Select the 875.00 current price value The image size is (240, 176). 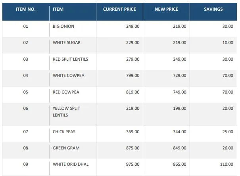[x=133, y=148]
